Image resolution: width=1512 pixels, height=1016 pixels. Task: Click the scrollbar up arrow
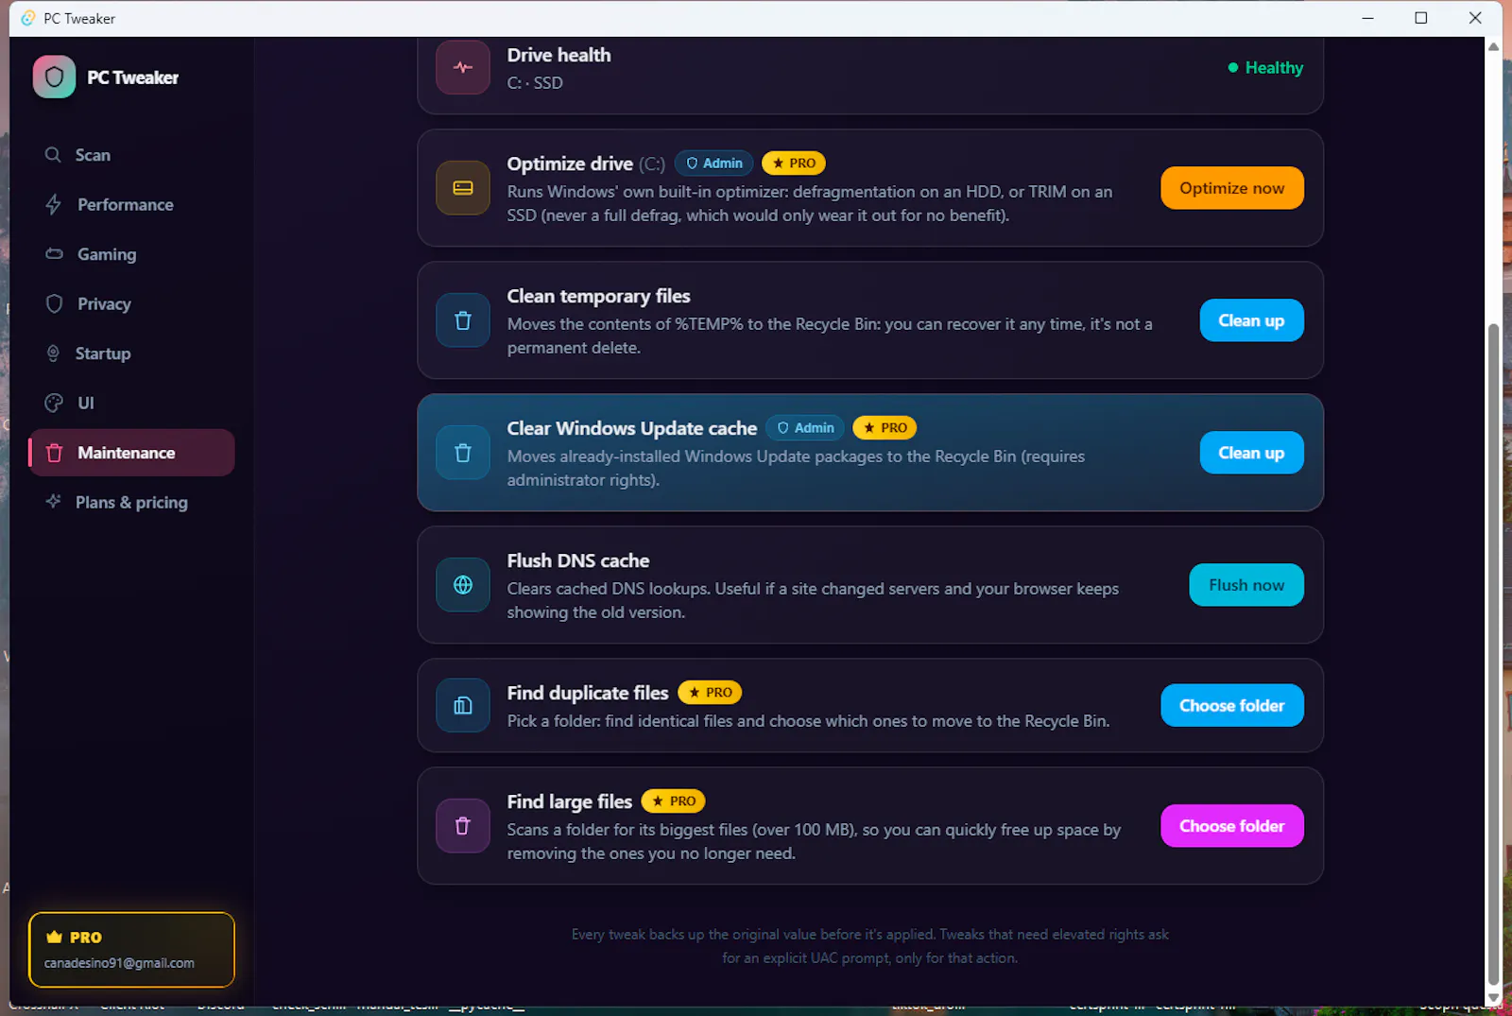[x=1494, y=46]
